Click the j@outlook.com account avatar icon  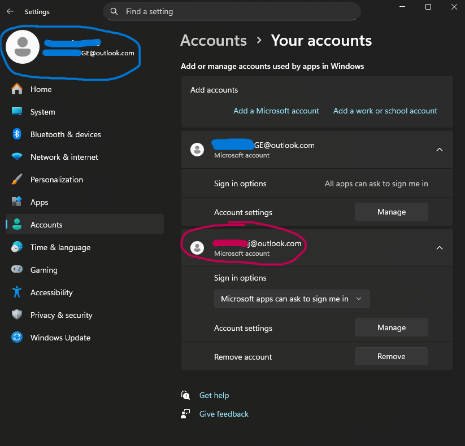tap(197, 248)
